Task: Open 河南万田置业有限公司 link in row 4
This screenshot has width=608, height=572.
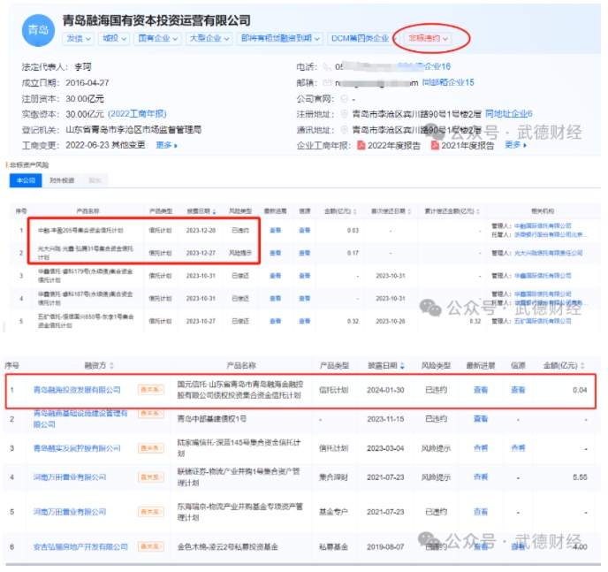Action: pyautogui.click(x=69, y=477)
